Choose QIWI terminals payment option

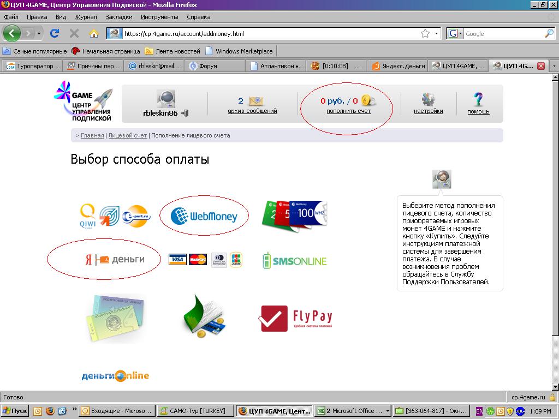click(114, 216)
